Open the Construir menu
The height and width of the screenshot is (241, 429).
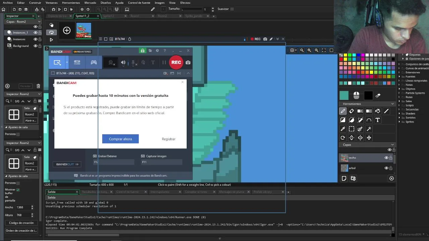(x=35, y=3)
